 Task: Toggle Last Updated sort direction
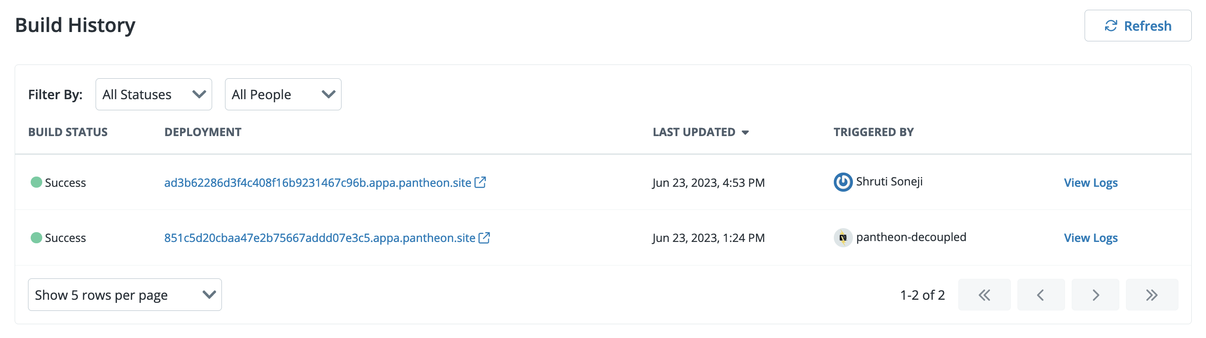[745, 133]
